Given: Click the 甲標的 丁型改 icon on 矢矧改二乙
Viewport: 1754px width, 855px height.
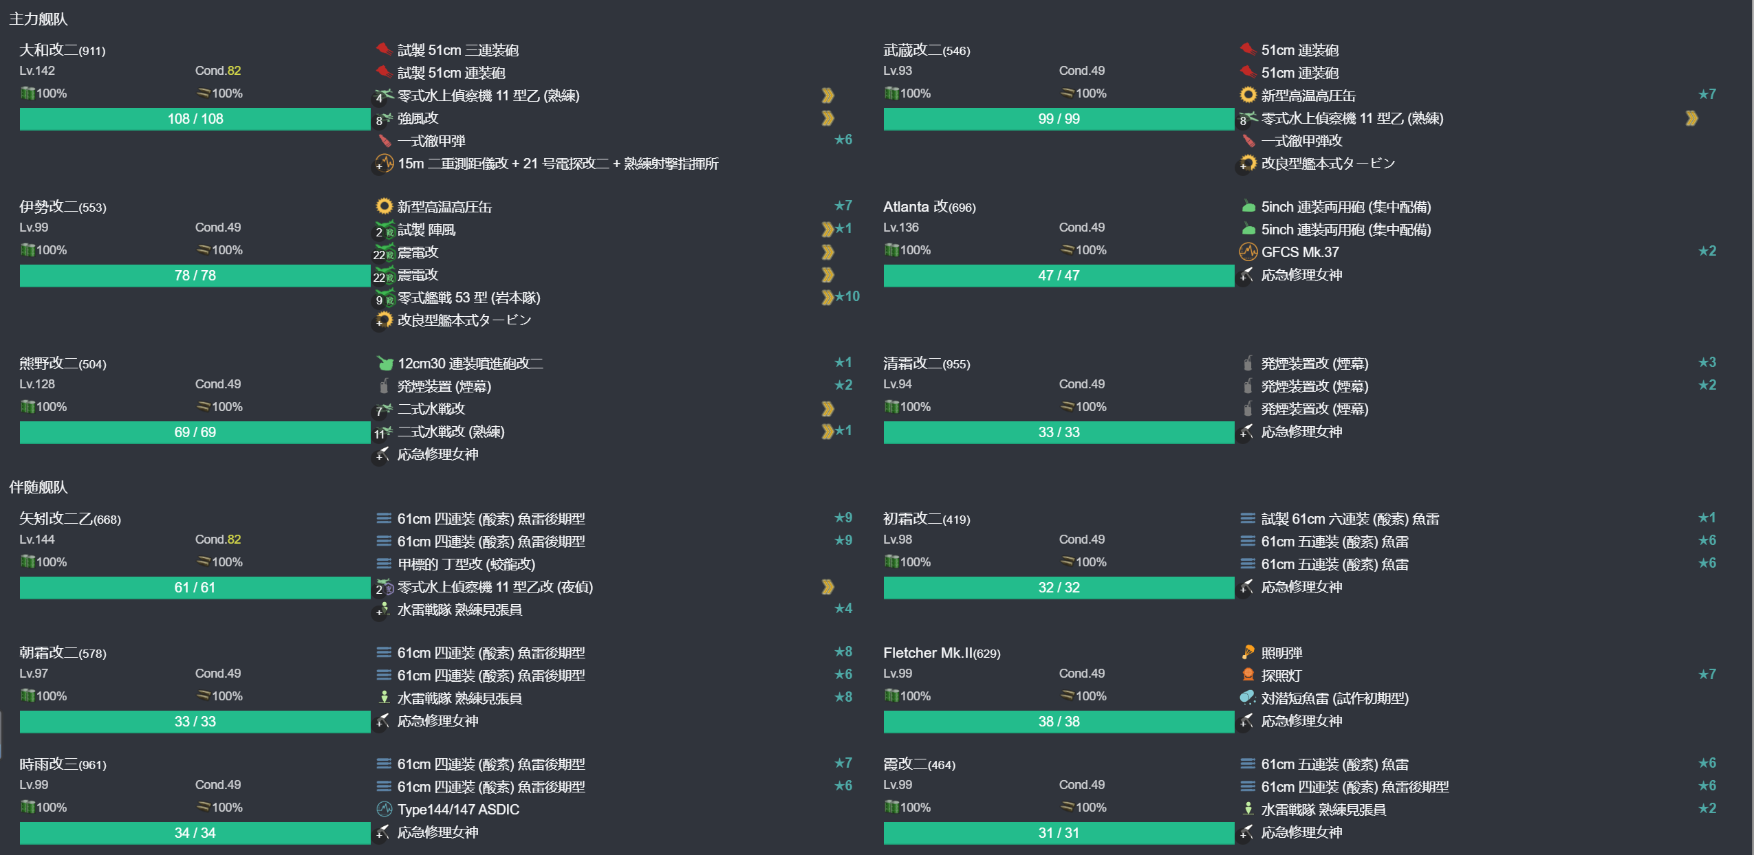Looking at the screenshot, I should click(x=382, y=564).
